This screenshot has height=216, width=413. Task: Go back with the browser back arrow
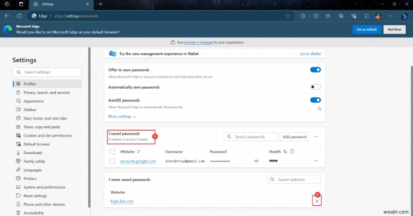[x=7, y=16]
